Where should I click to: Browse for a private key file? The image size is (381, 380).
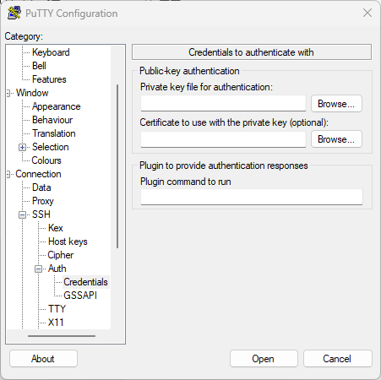336,104
